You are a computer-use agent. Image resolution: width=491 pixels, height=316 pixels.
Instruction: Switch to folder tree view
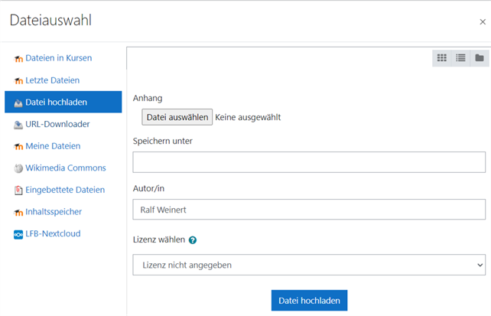480,58
